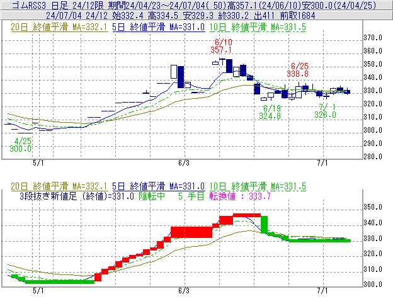Viewport: 393px width, 299px height.
Task: Click the 6/3 date label under lower chart
Action: 184,291
